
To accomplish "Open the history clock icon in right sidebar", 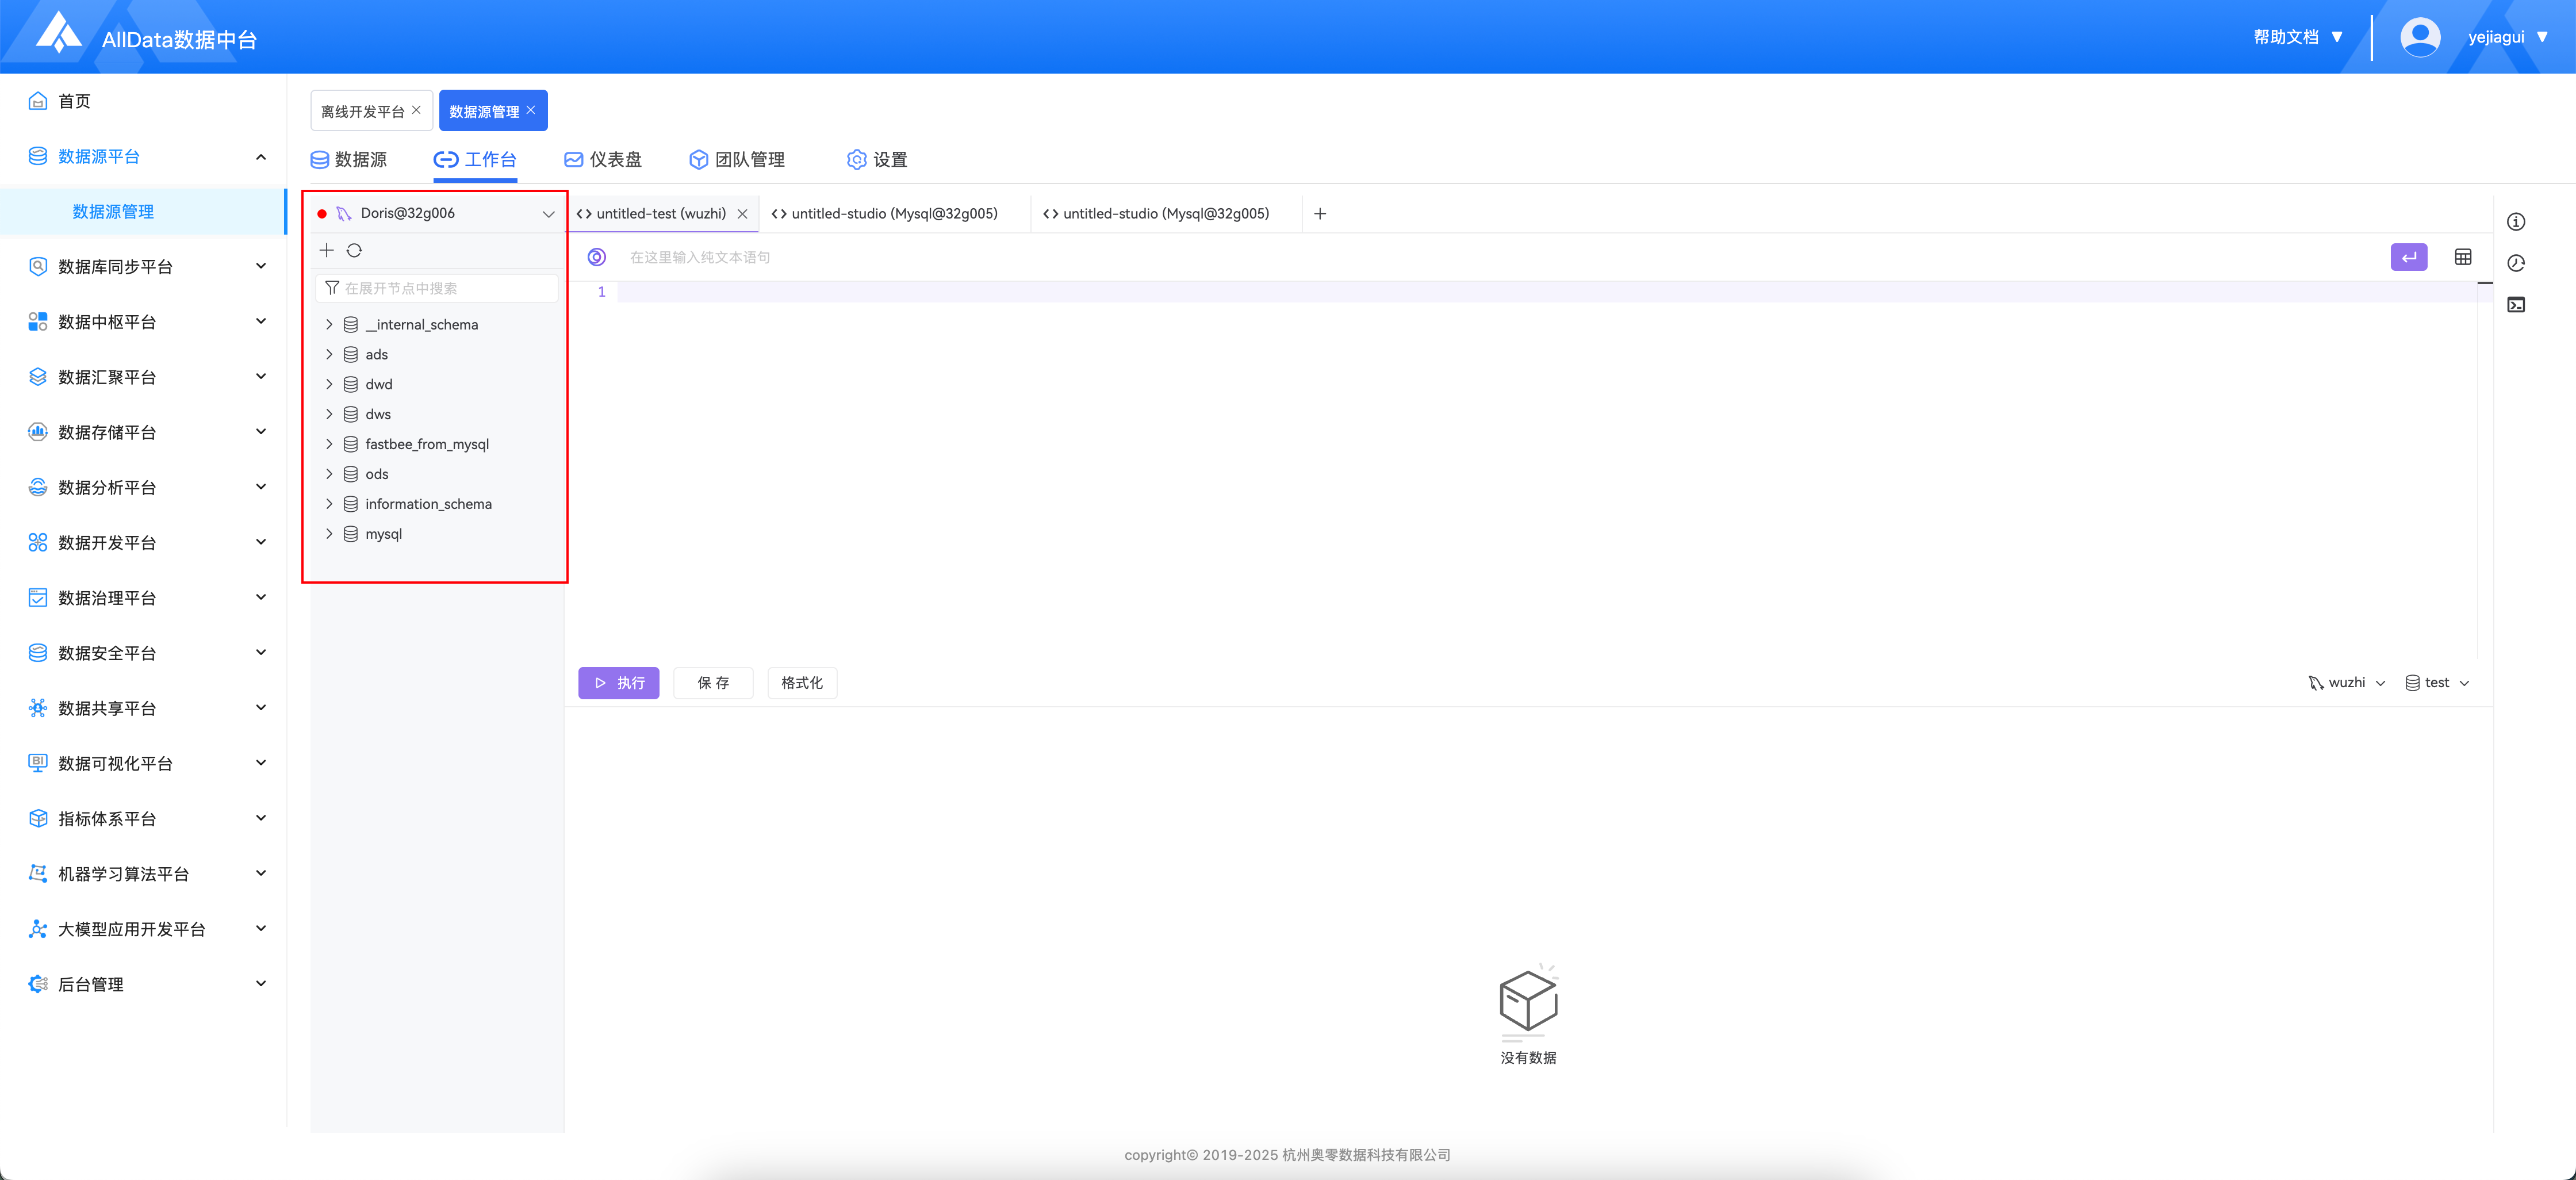I will click(2516, 263).
